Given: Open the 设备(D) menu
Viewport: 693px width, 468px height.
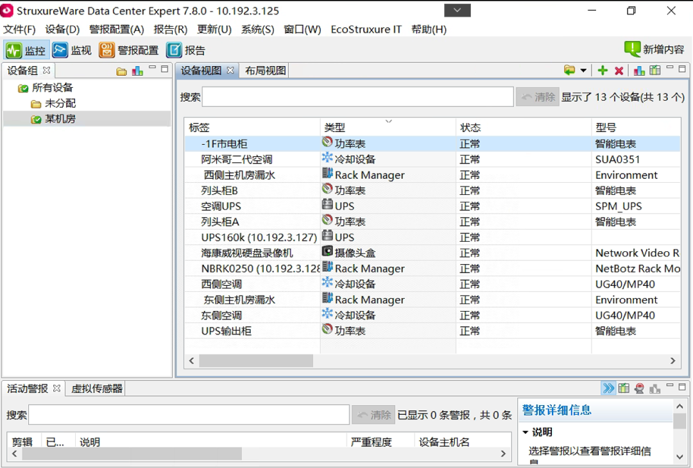Looking at the screenshot, I should point(62,29).
